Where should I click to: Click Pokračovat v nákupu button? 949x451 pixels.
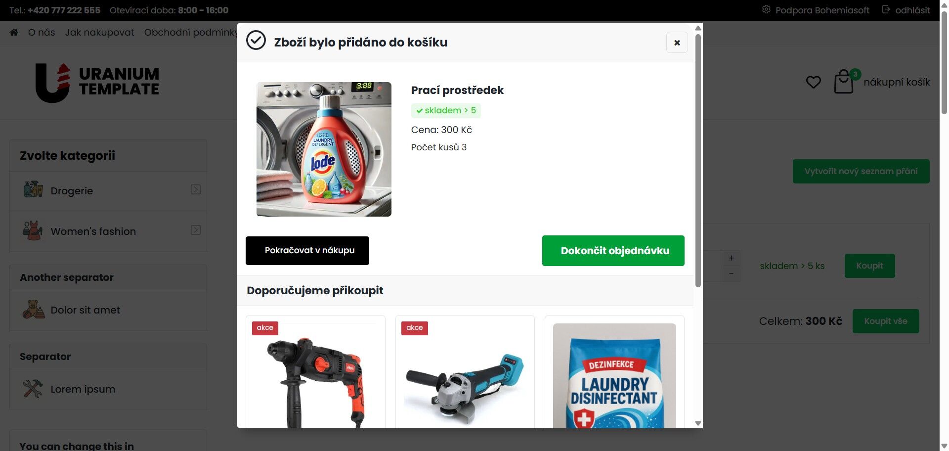pyautogui.click(x=307, y=251)
